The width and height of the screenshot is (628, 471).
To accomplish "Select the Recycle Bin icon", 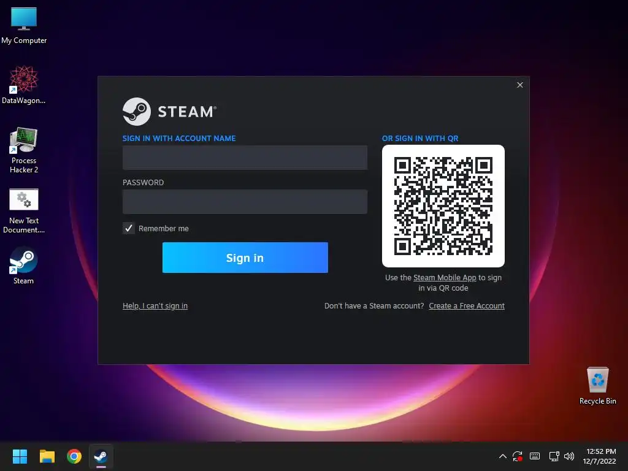I will pos(597,386).
